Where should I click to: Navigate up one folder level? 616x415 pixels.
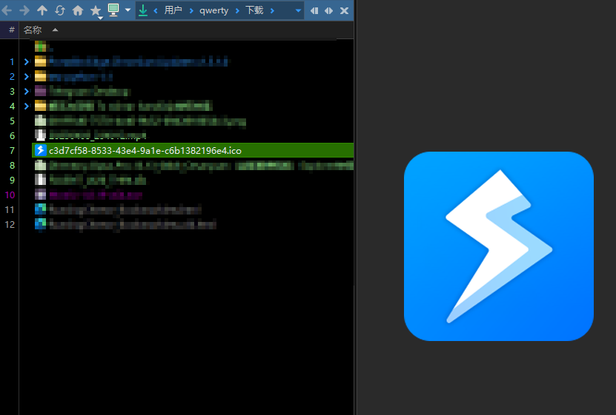click(42, 10)
